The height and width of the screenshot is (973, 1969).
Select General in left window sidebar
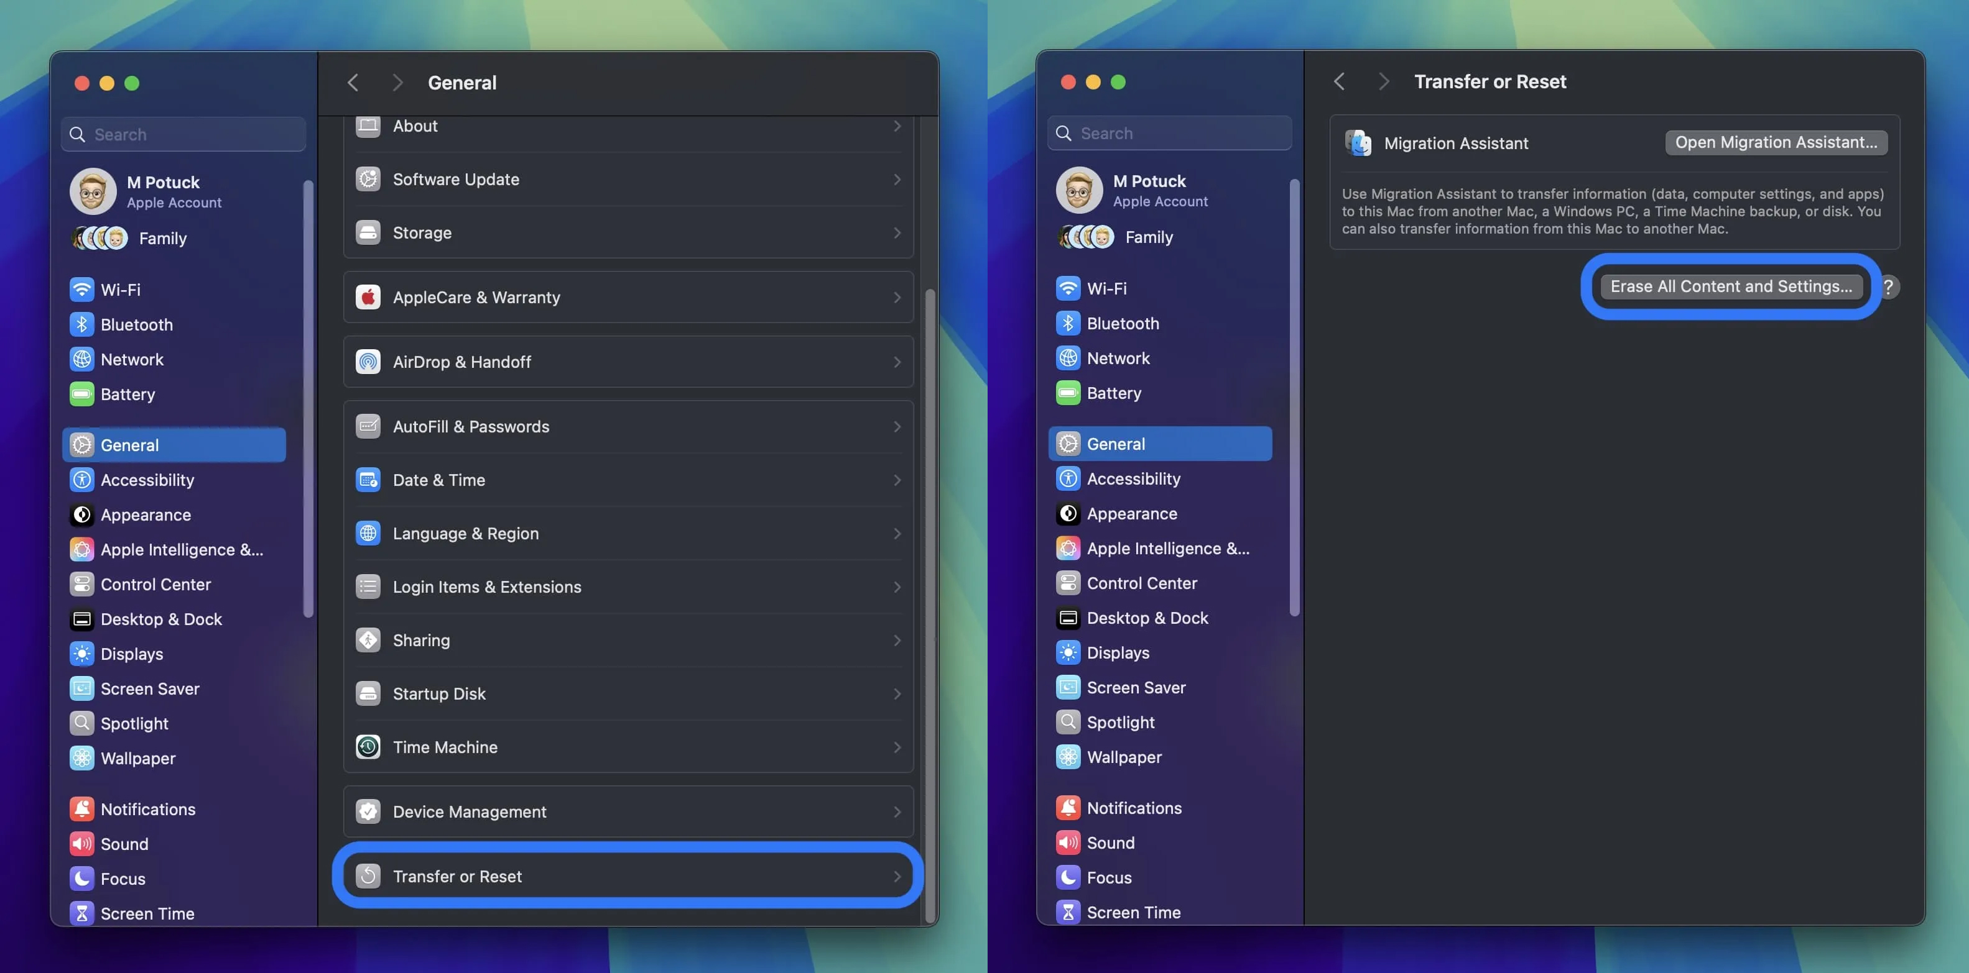tap(174, 444)
